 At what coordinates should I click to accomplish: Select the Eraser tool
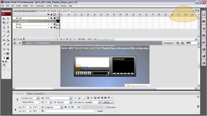(x=8, y=44)
